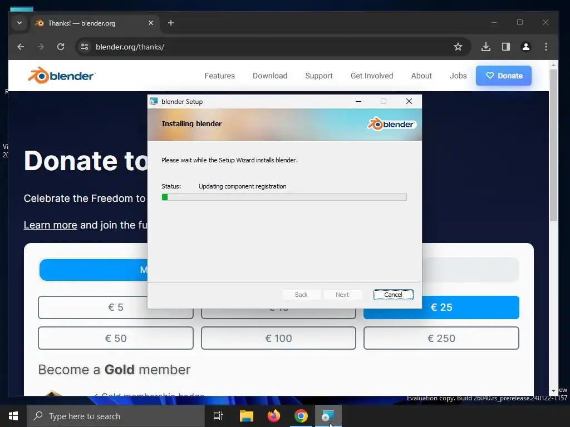
Task: Minimize the blender Setup window
Action: [358, 101]
